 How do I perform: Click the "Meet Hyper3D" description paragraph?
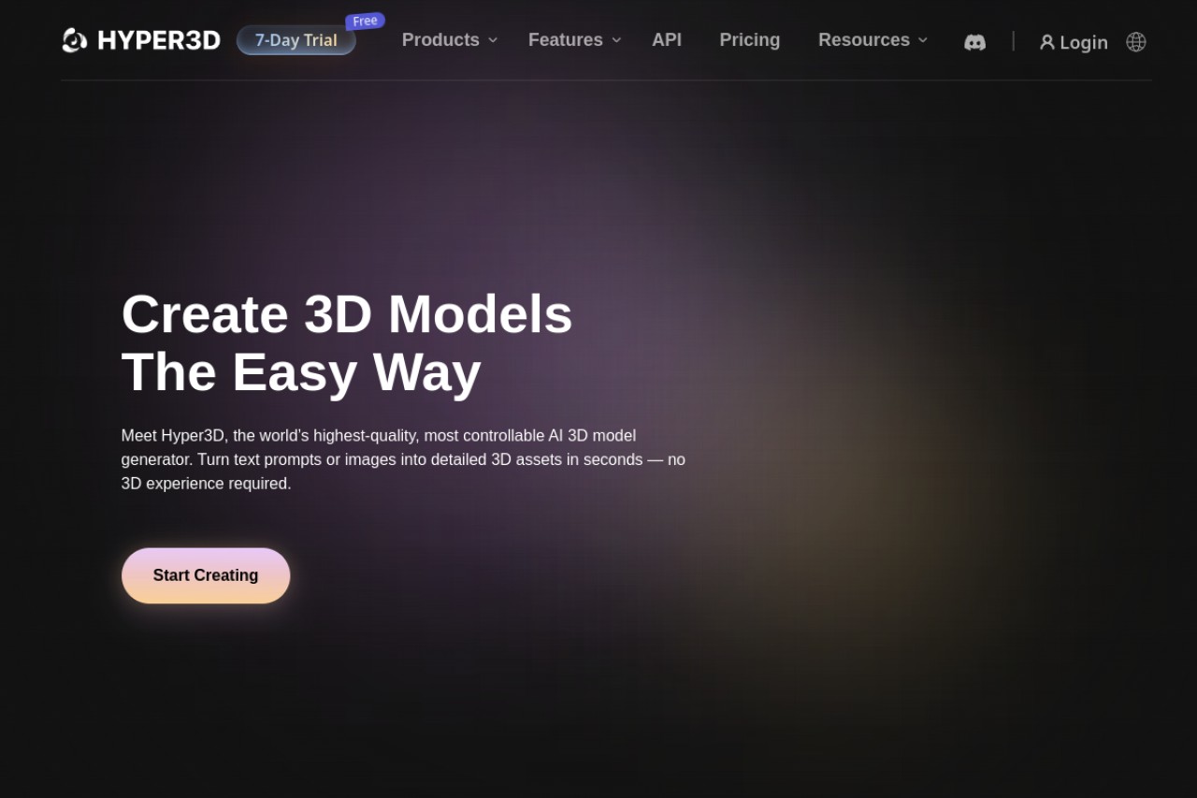click(403, 459)
